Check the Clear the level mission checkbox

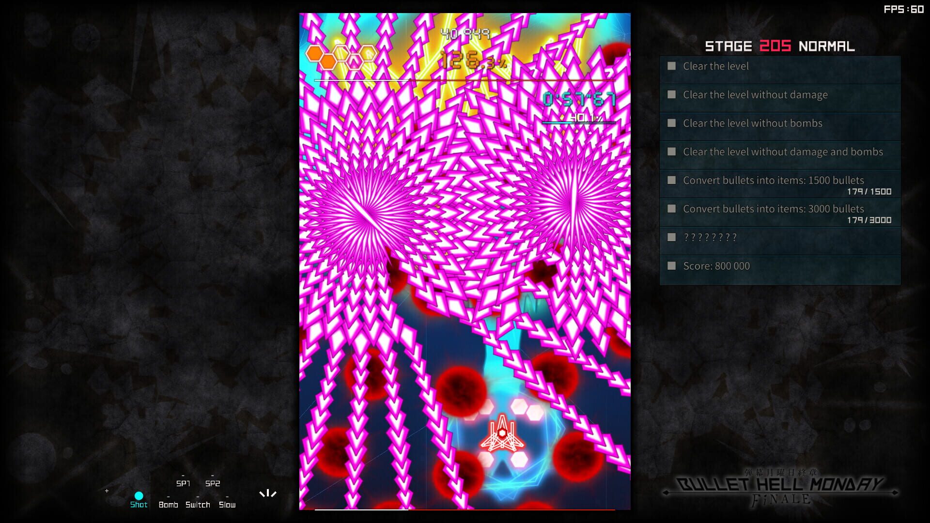click(x=672, y=66)
